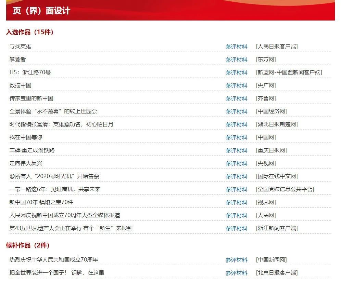Image resolution: width=341 pixels, height=283 pixels.
Task: Click title @所有人“2020号时光机”开始售票
Action: (54, 176)
